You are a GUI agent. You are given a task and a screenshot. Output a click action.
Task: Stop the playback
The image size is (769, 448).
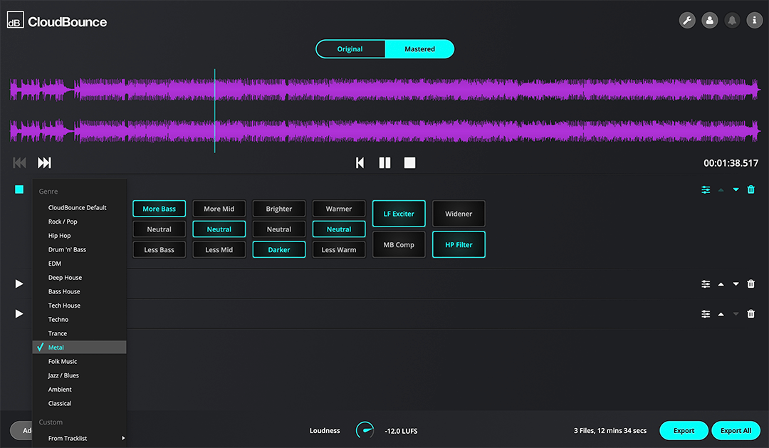pyautogui.click(x=409, y=163)
